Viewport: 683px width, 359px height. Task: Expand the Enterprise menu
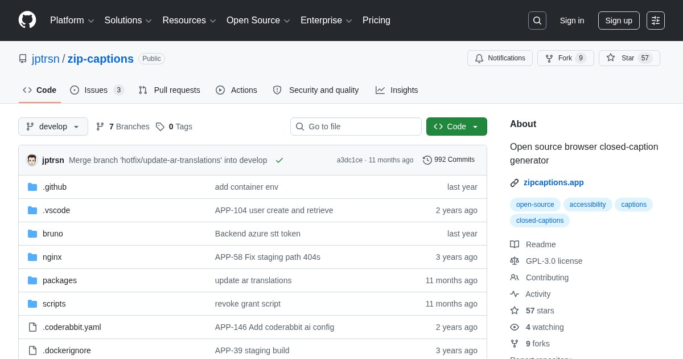(326, 21)
